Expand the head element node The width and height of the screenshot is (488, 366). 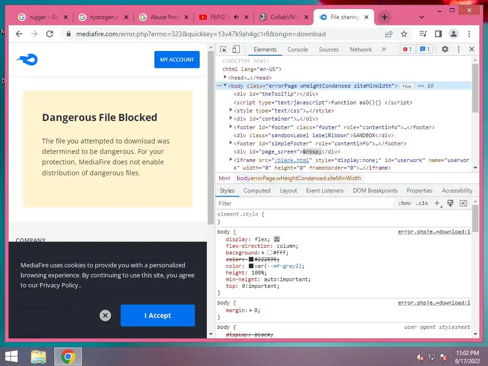click(225, 77)
